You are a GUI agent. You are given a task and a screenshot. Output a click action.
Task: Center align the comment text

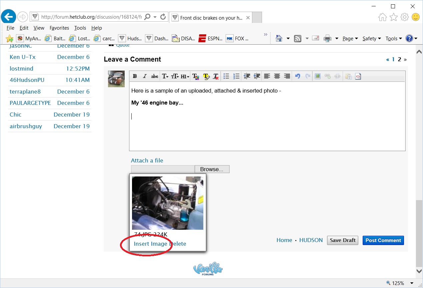click(x=277, y=76)
